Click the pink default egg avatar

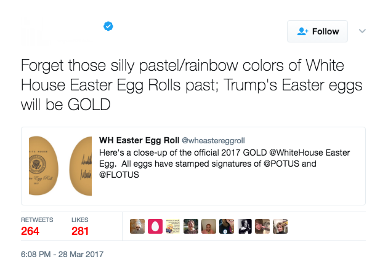coord(155,227)
